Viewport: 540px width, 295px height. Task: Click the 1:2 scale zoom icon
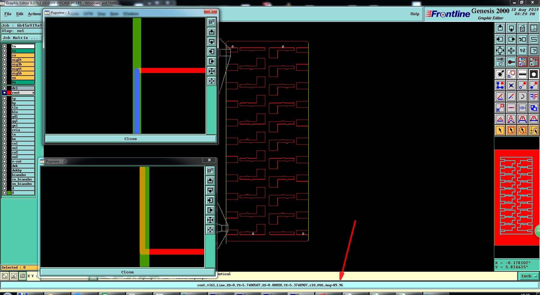point(523,51)
